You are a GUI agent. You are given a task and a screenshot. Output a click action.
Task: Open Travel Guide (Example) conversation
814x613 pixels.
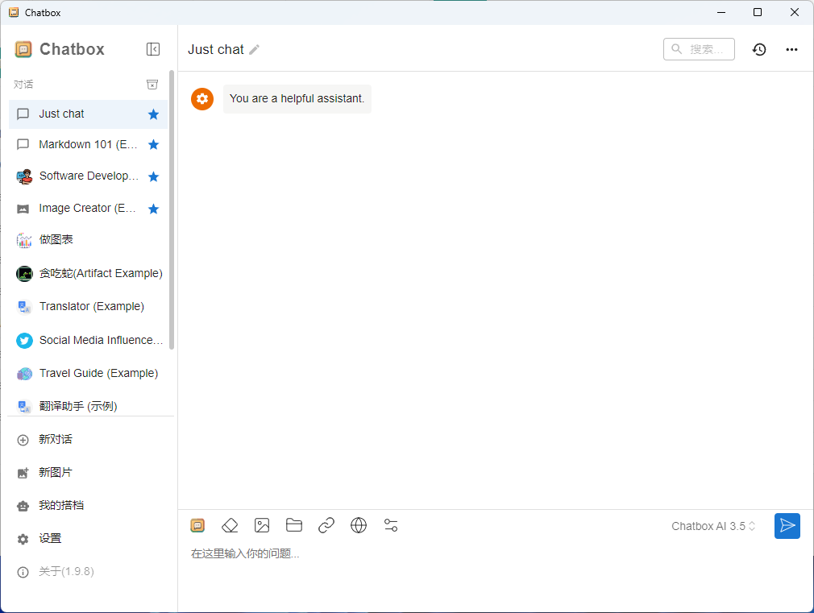click(x=89, y=373)
